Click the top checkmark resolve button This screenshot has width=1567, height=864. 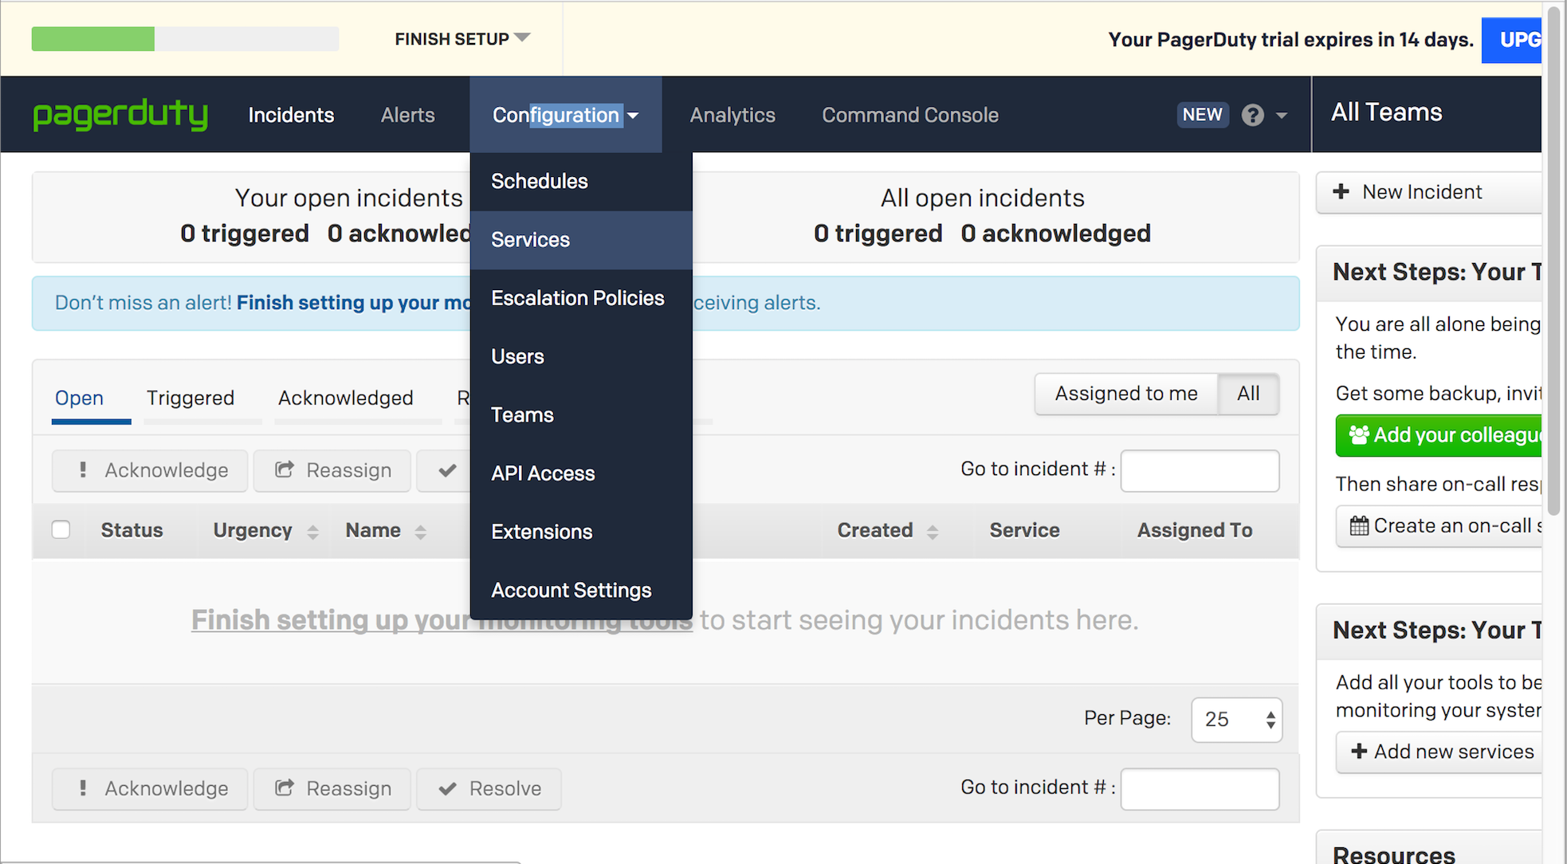click(x=444, y=470)
